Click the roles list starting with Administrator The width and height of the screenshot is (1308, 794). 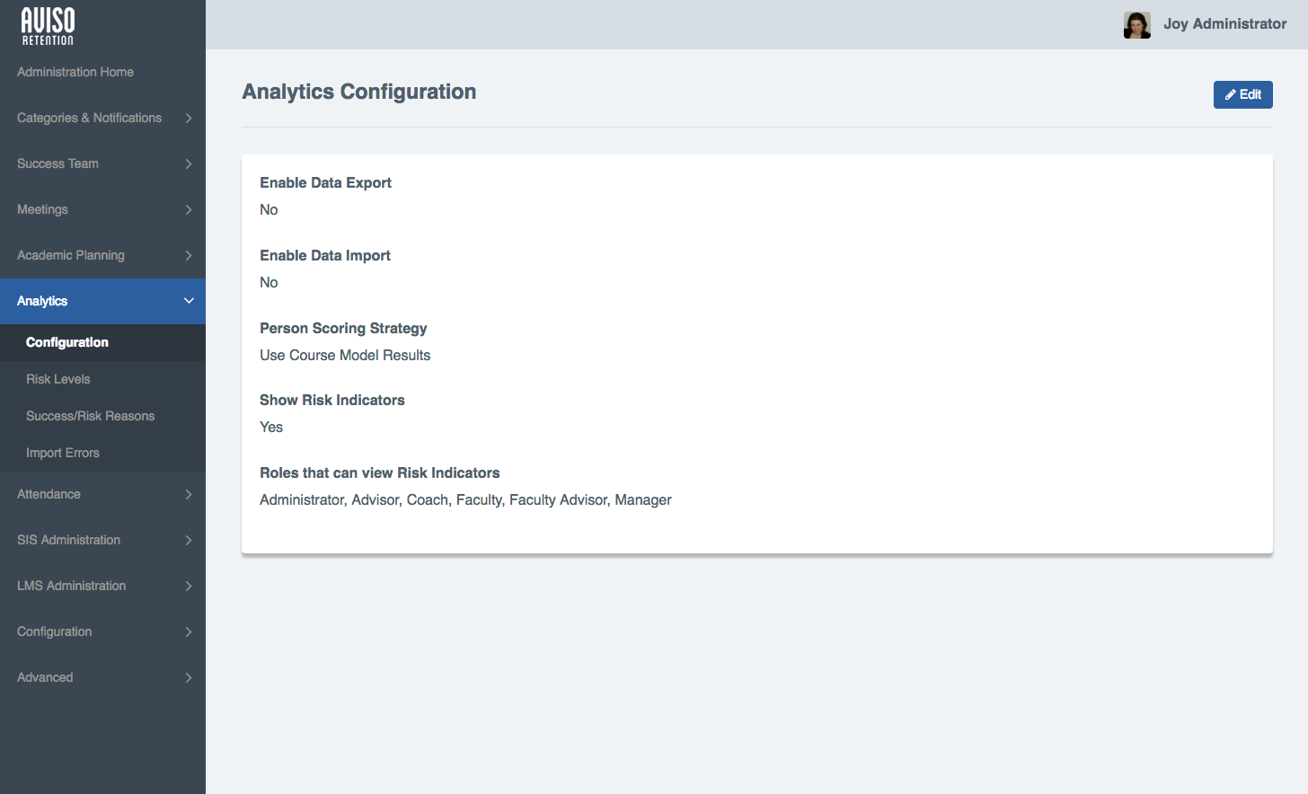click(465, 499)
